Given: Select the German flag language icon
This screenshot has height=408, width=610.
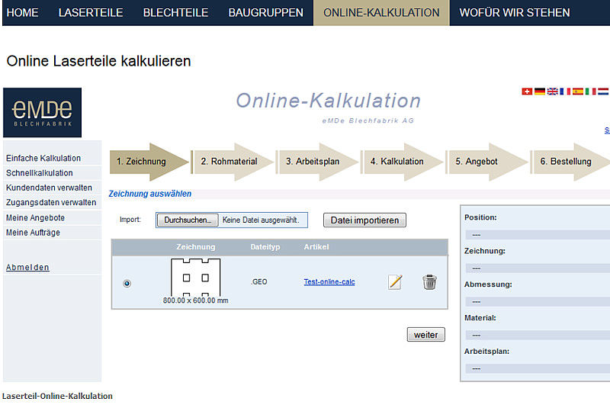Looking at the screenshot, I should pos(540,92).
